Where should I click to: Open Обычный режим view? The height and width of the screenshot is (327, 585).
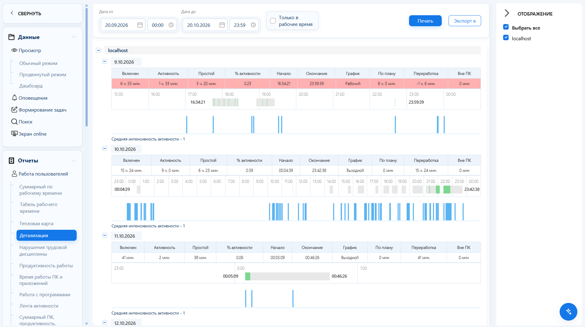38,63
